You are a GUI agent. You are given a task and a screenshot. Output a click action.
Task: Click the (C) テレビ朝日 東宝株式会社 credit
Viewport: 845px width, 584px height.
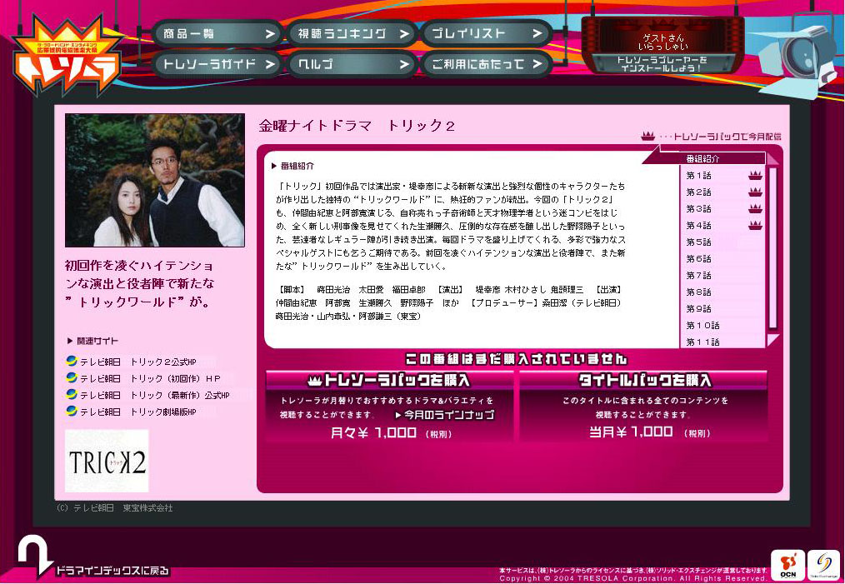[x=114, y=508]
